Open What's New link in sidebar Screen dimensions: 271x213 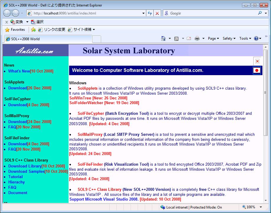pyautogui.click(x=19, y=71)
